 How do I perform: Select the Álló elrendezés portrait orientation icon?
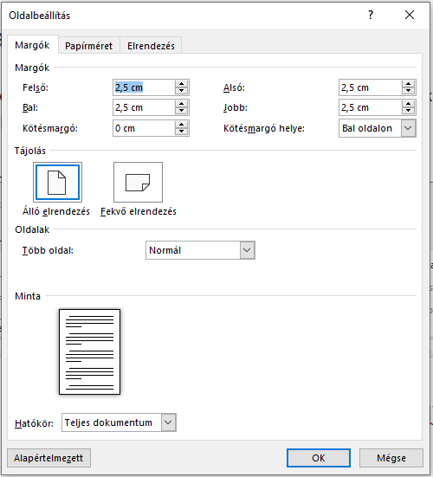[57, 182]
